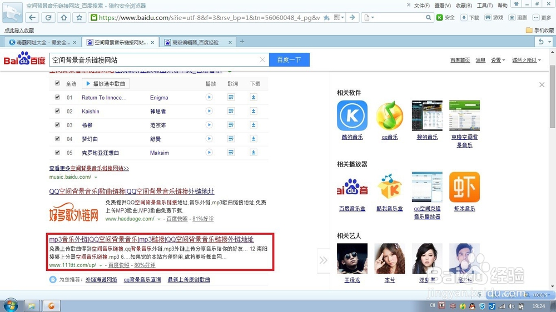Toggle the 全选 select-all checkbox
The image size is (556, 312).
(57, 83)
